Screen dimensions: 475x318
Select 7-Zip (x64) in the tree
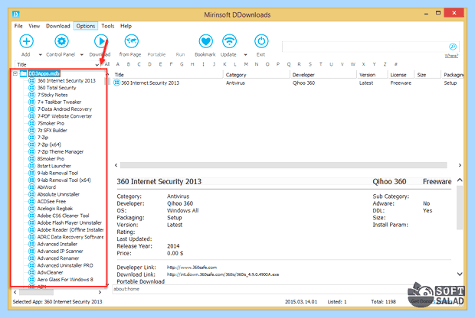coord(49,144)
